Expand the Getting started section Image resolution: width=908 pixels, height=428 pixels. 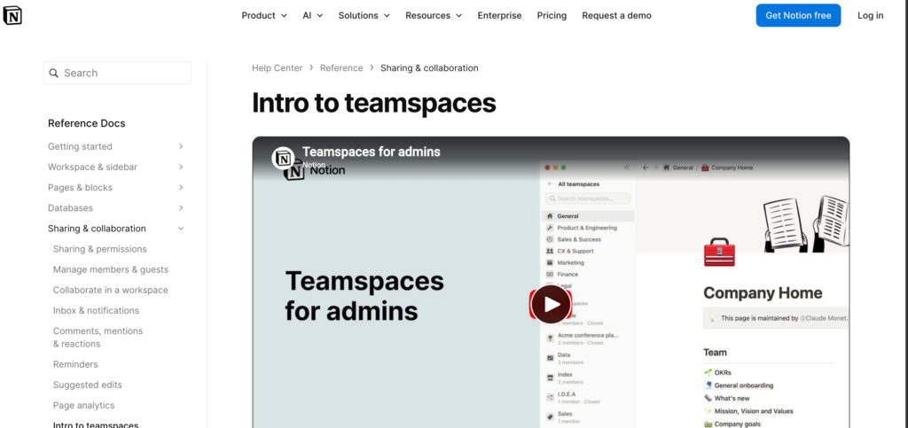coord(181,146)
